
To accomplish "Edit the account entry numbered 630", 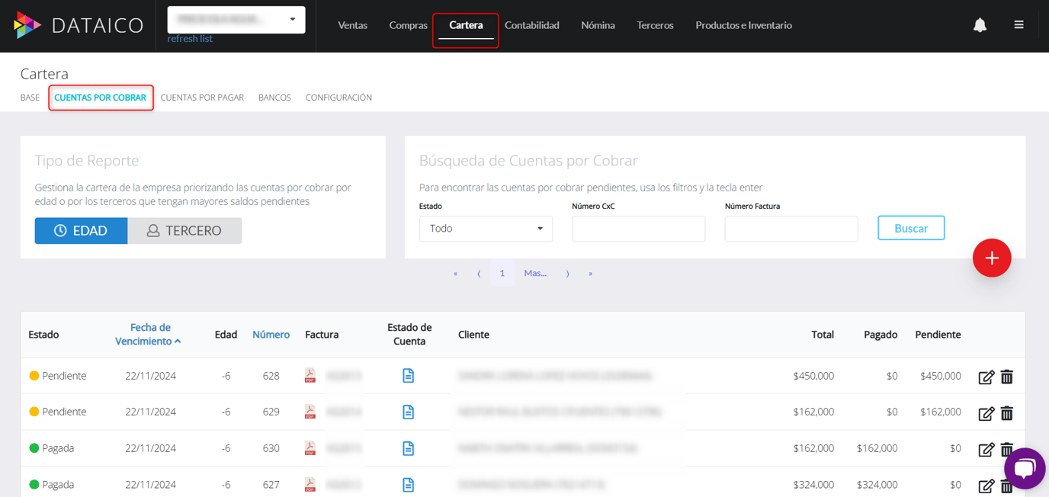I will point(986,449).
